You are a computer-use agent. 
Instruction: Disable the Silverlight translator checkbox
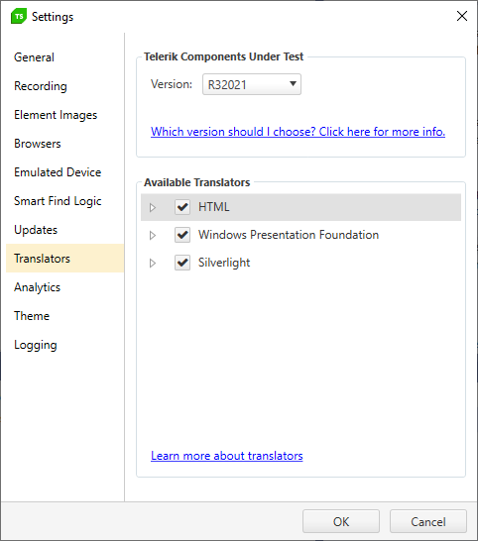coord(182,263)
